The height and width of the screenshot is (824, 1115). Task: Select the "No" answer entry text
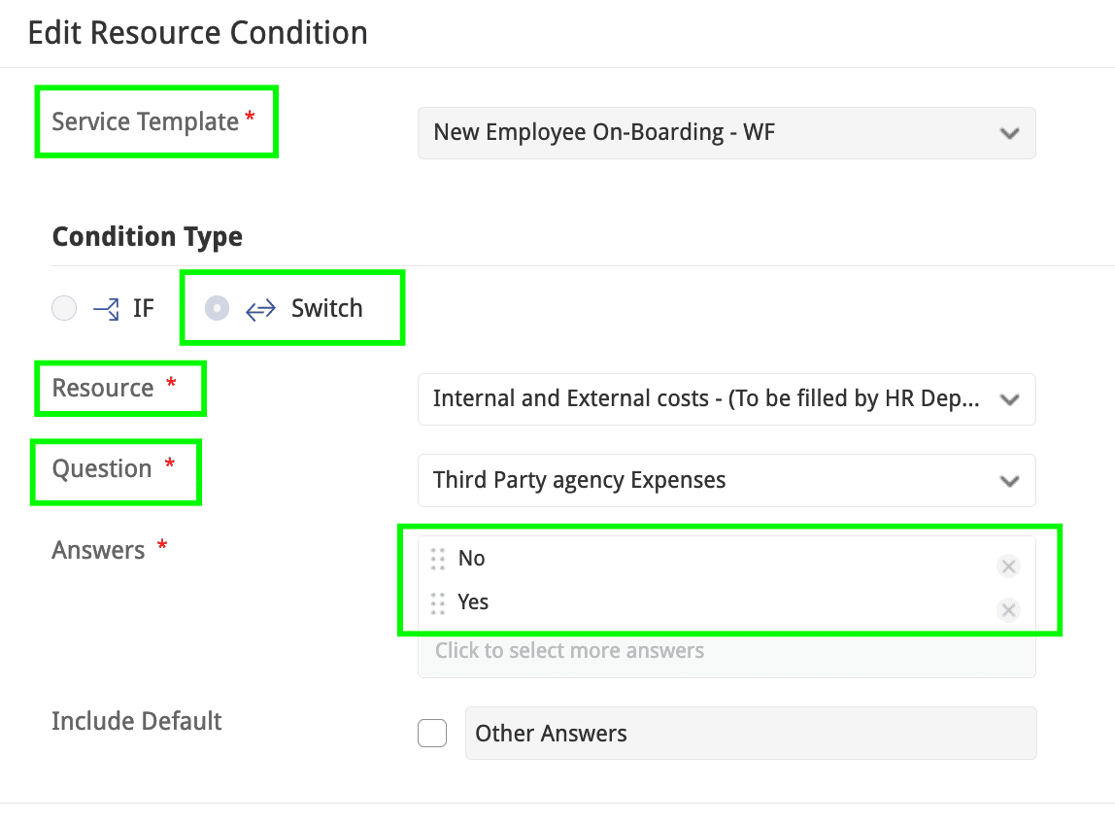coord(472,559)
